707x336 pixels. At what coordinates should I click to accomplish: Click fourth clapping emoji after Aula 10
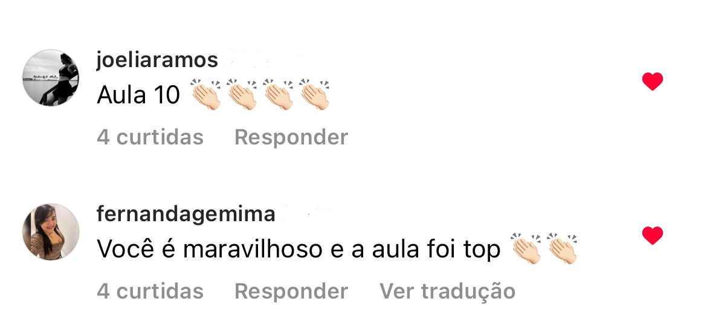click(x=314, y=95)
